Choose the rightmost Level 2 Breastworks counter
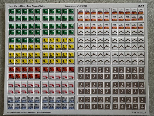 141,62
